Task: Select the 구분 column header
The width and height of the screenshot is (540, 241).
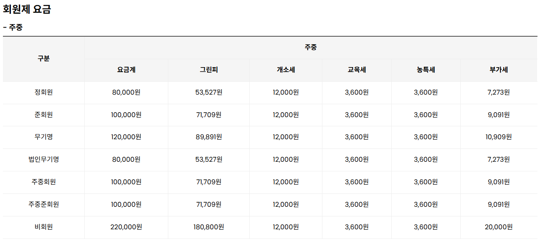Action: click(x=43, y=59)
